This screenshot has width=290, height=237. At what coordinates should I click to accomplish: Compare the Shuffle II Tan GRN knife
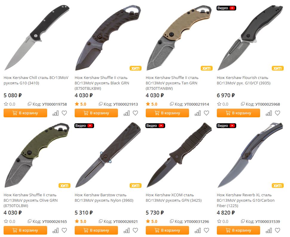coord(198,113)
